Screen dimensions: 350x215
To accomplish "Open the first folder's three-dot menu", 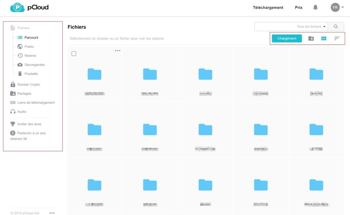I will click(118, 51).
